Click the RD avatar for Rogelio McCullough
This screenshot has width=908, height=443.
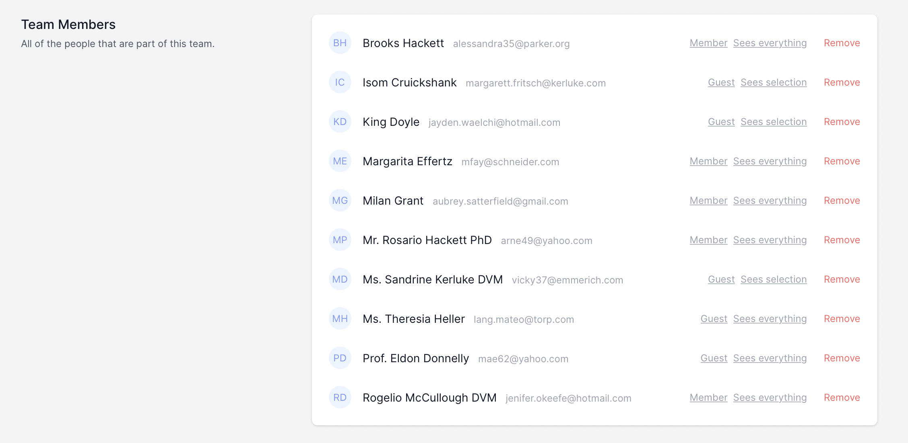[x=340, y=398]
